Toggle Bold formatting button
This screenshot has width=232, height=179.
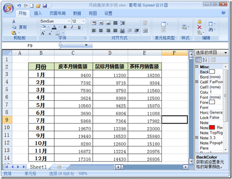click(x=65, y=27)
